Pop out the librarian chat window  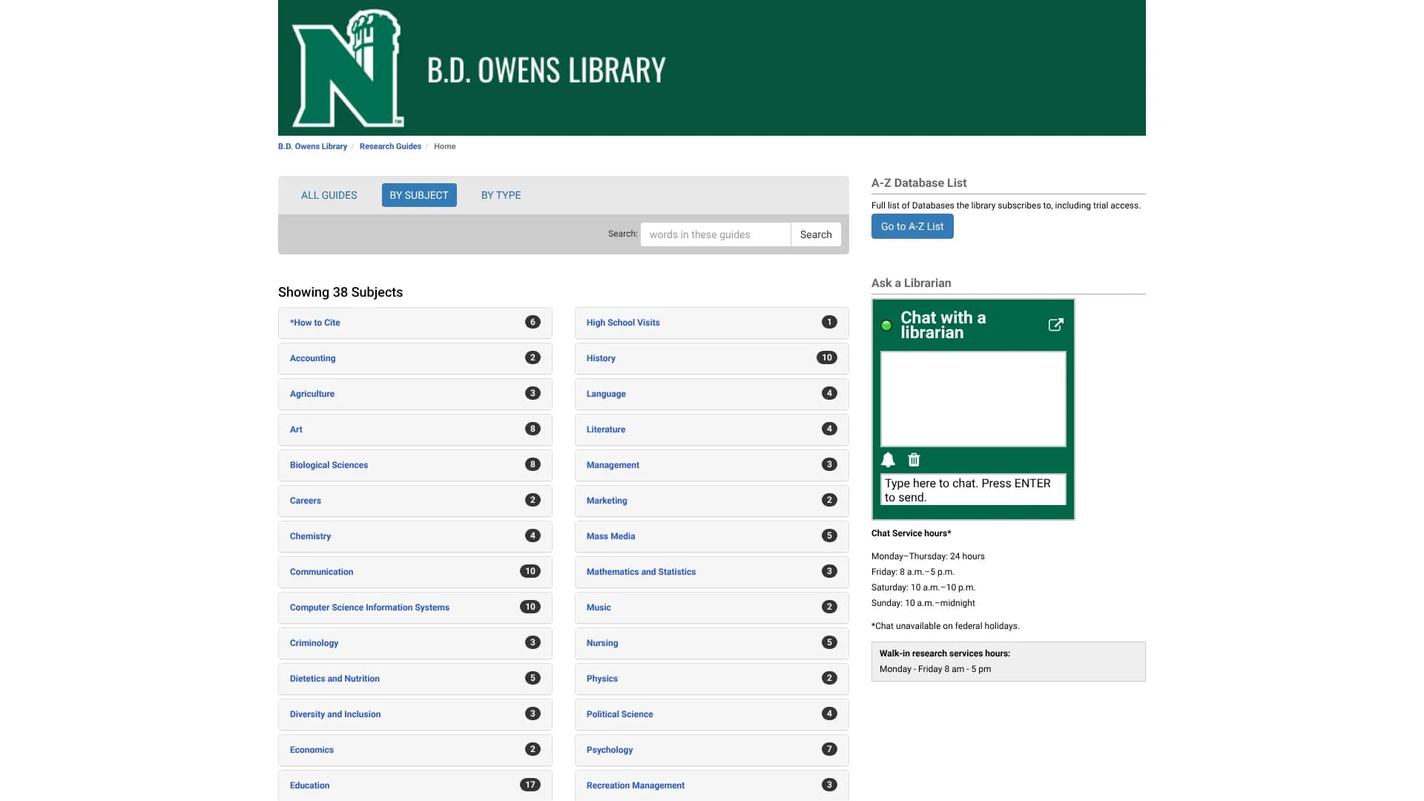[1055, 325]
